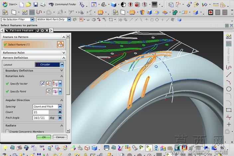
Task: Open the Vector Dialog icon
Action: 49,84
